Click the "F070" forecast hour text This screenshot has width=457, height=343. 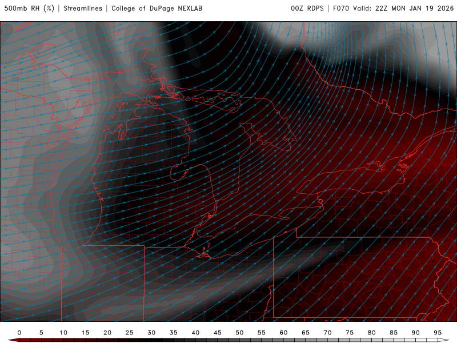point(340,9)
